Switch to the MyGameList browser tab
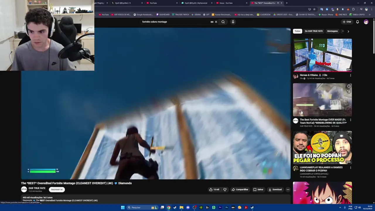This screenshot has width=375, height=211. click(196, 3)
